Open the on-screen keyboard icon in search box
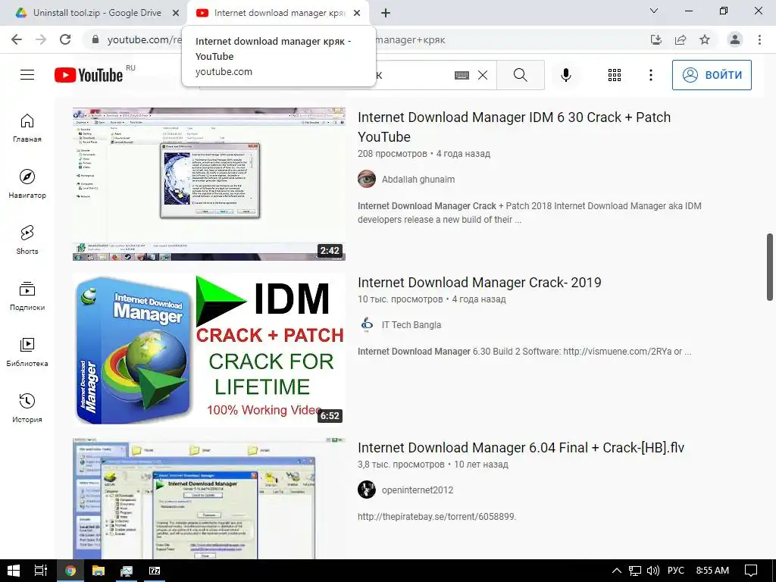This screenshot has height=582, width=776. (462, 75)
